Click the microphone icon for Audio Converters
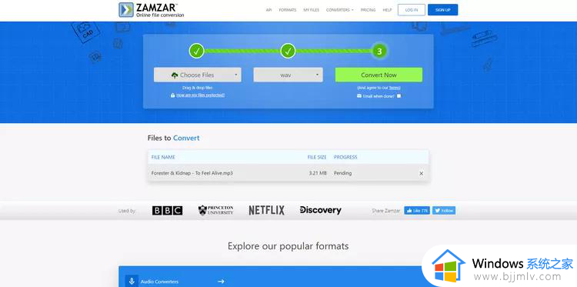Viewport: 577px width, 287px height. pyautogui.click(x=132, y=282)
